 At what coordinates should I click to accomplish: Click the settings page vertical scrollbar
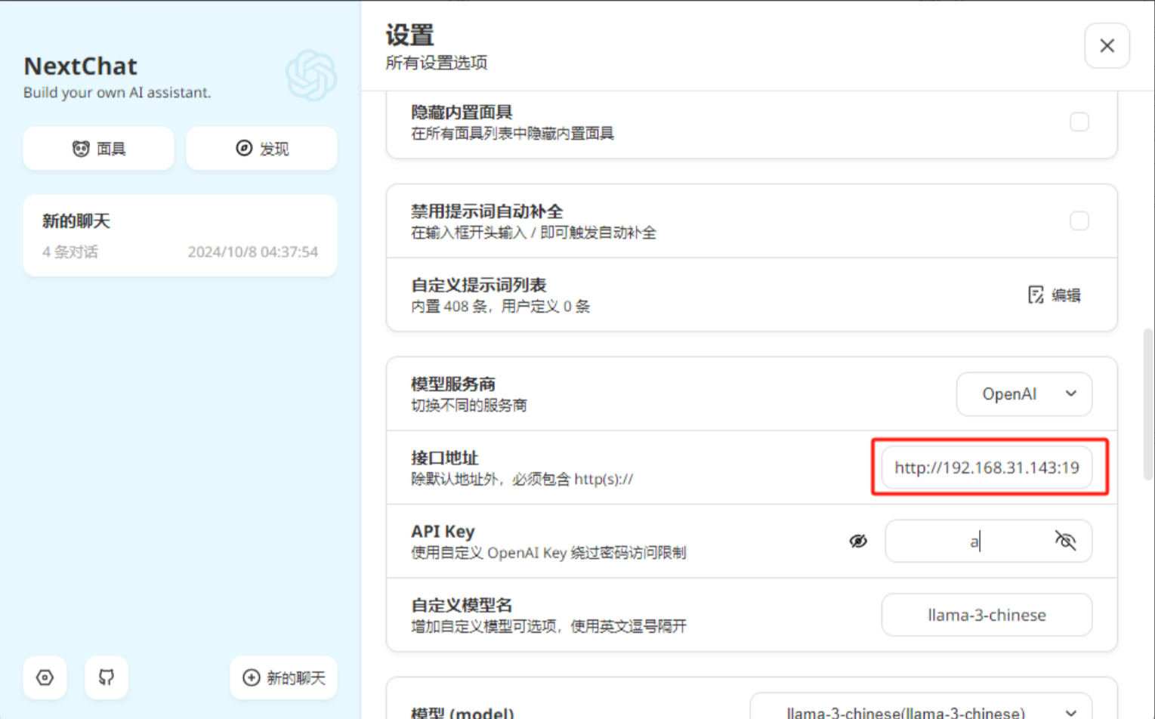point(1148,404)
